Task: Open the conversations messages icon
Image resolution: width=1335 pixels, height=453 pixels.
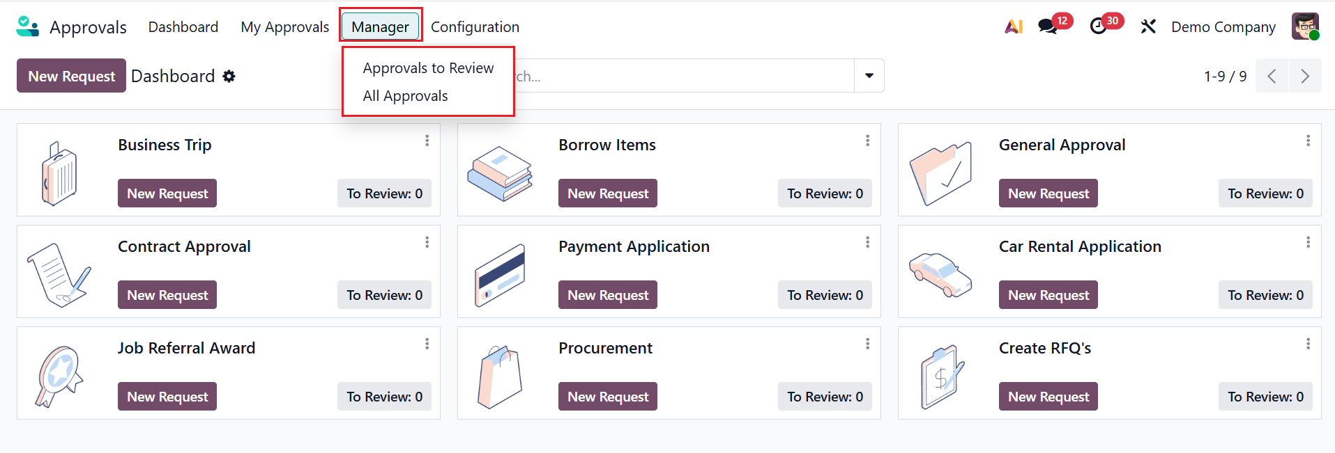Action: (x=1047, y=26)
